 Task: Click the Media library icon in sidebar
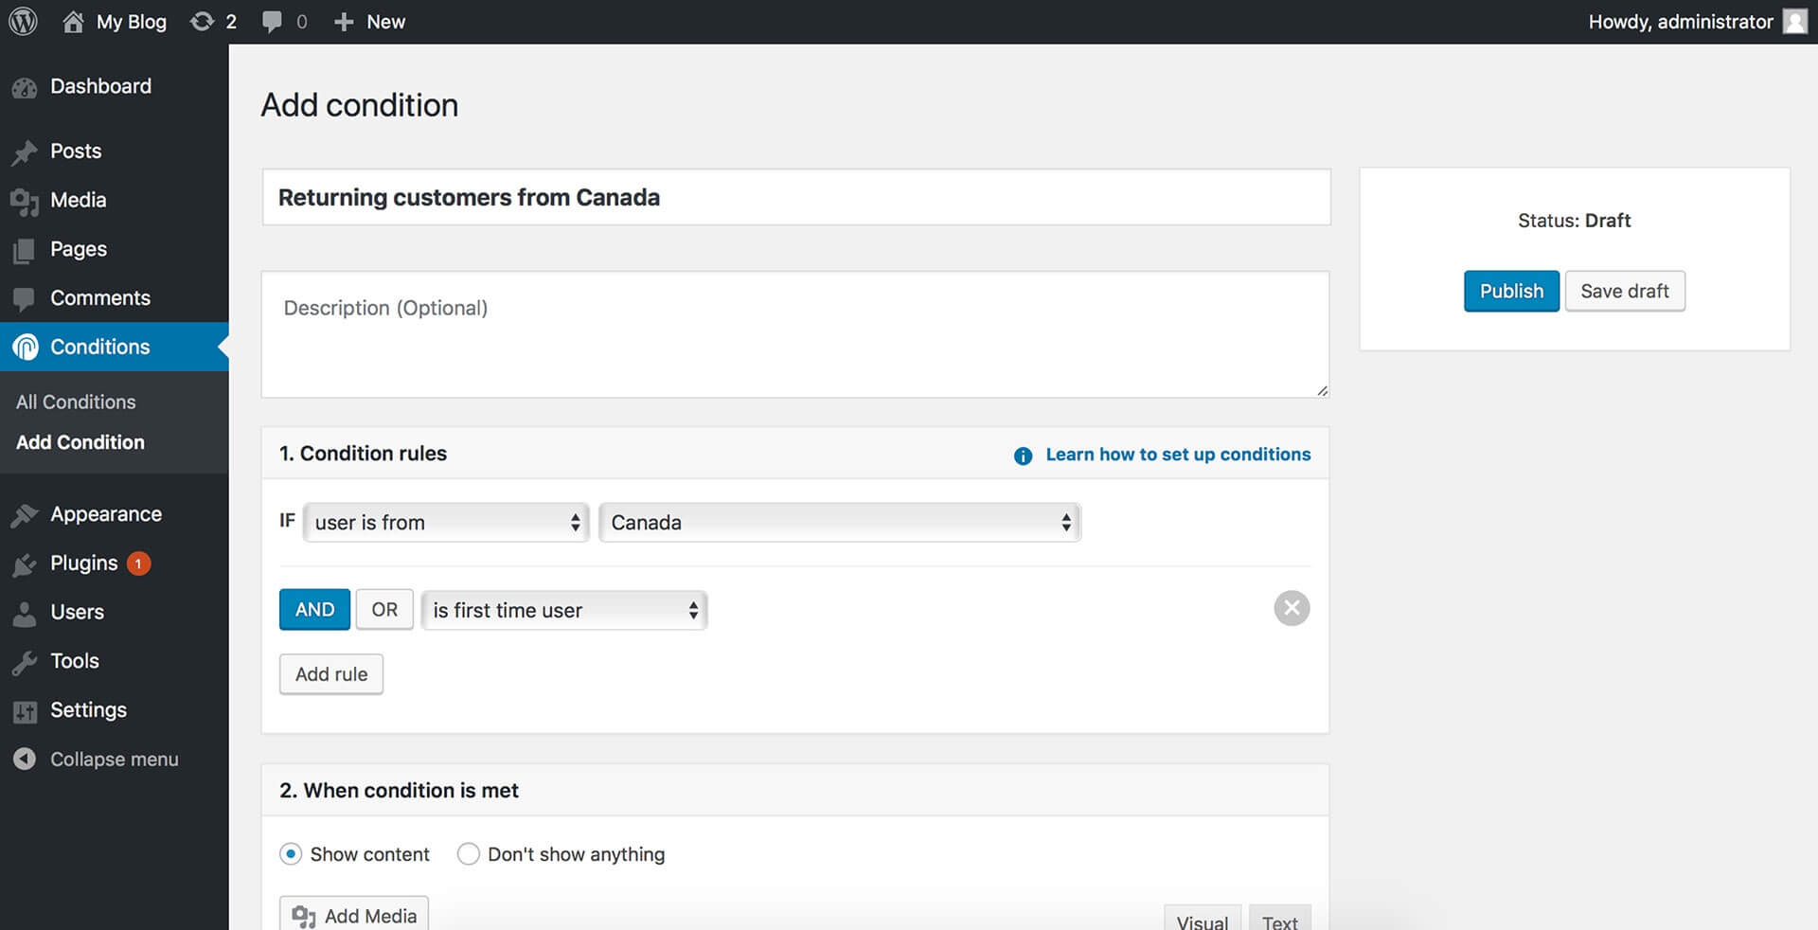[25, 200]
